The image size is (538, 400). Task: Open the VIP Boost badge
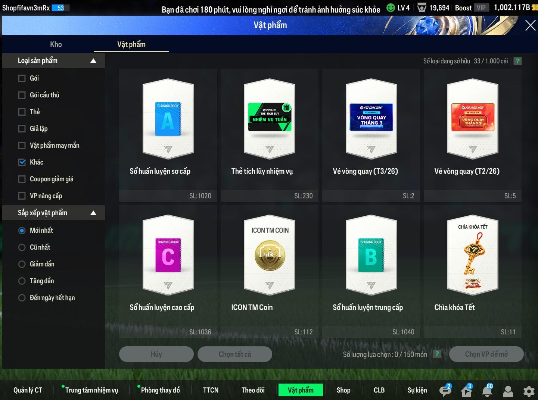click(481, 8)
